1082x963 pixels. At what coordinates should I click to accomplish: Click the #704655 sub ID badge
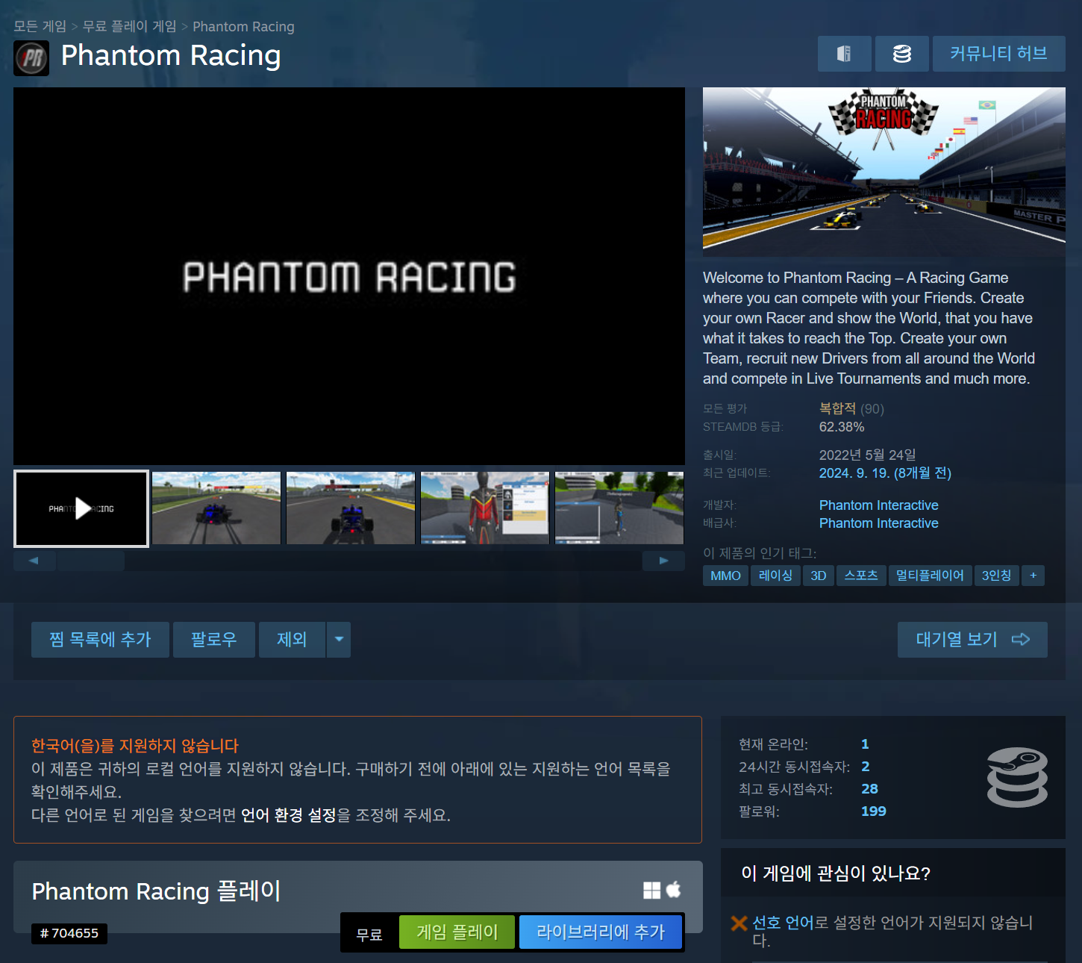[69, 934]
